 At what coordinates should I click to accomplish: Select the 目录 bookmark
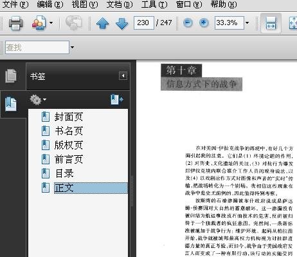point(64,173)
